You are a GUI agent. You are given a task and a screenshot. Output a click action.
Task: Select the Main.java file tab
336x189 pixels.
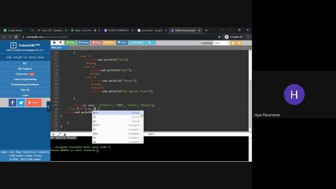point(57,48)
